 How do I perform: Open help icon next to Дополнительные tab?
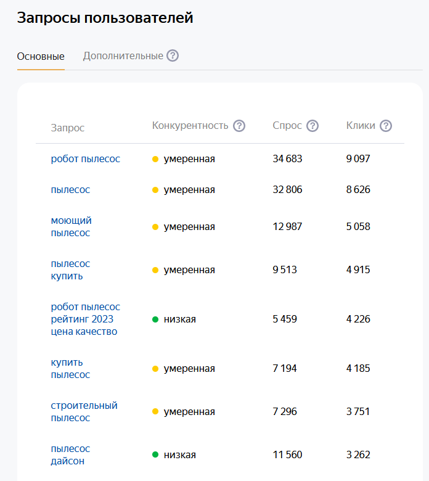pos(173,56)
